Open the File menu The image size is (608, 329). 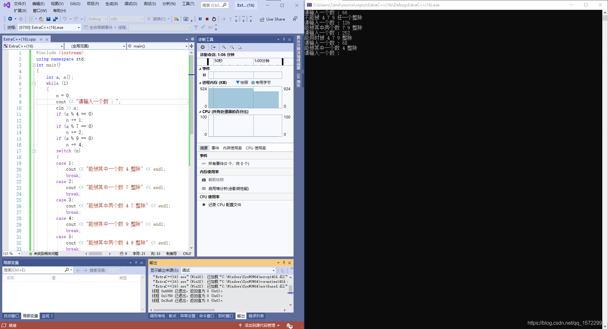tap(20, 4)
